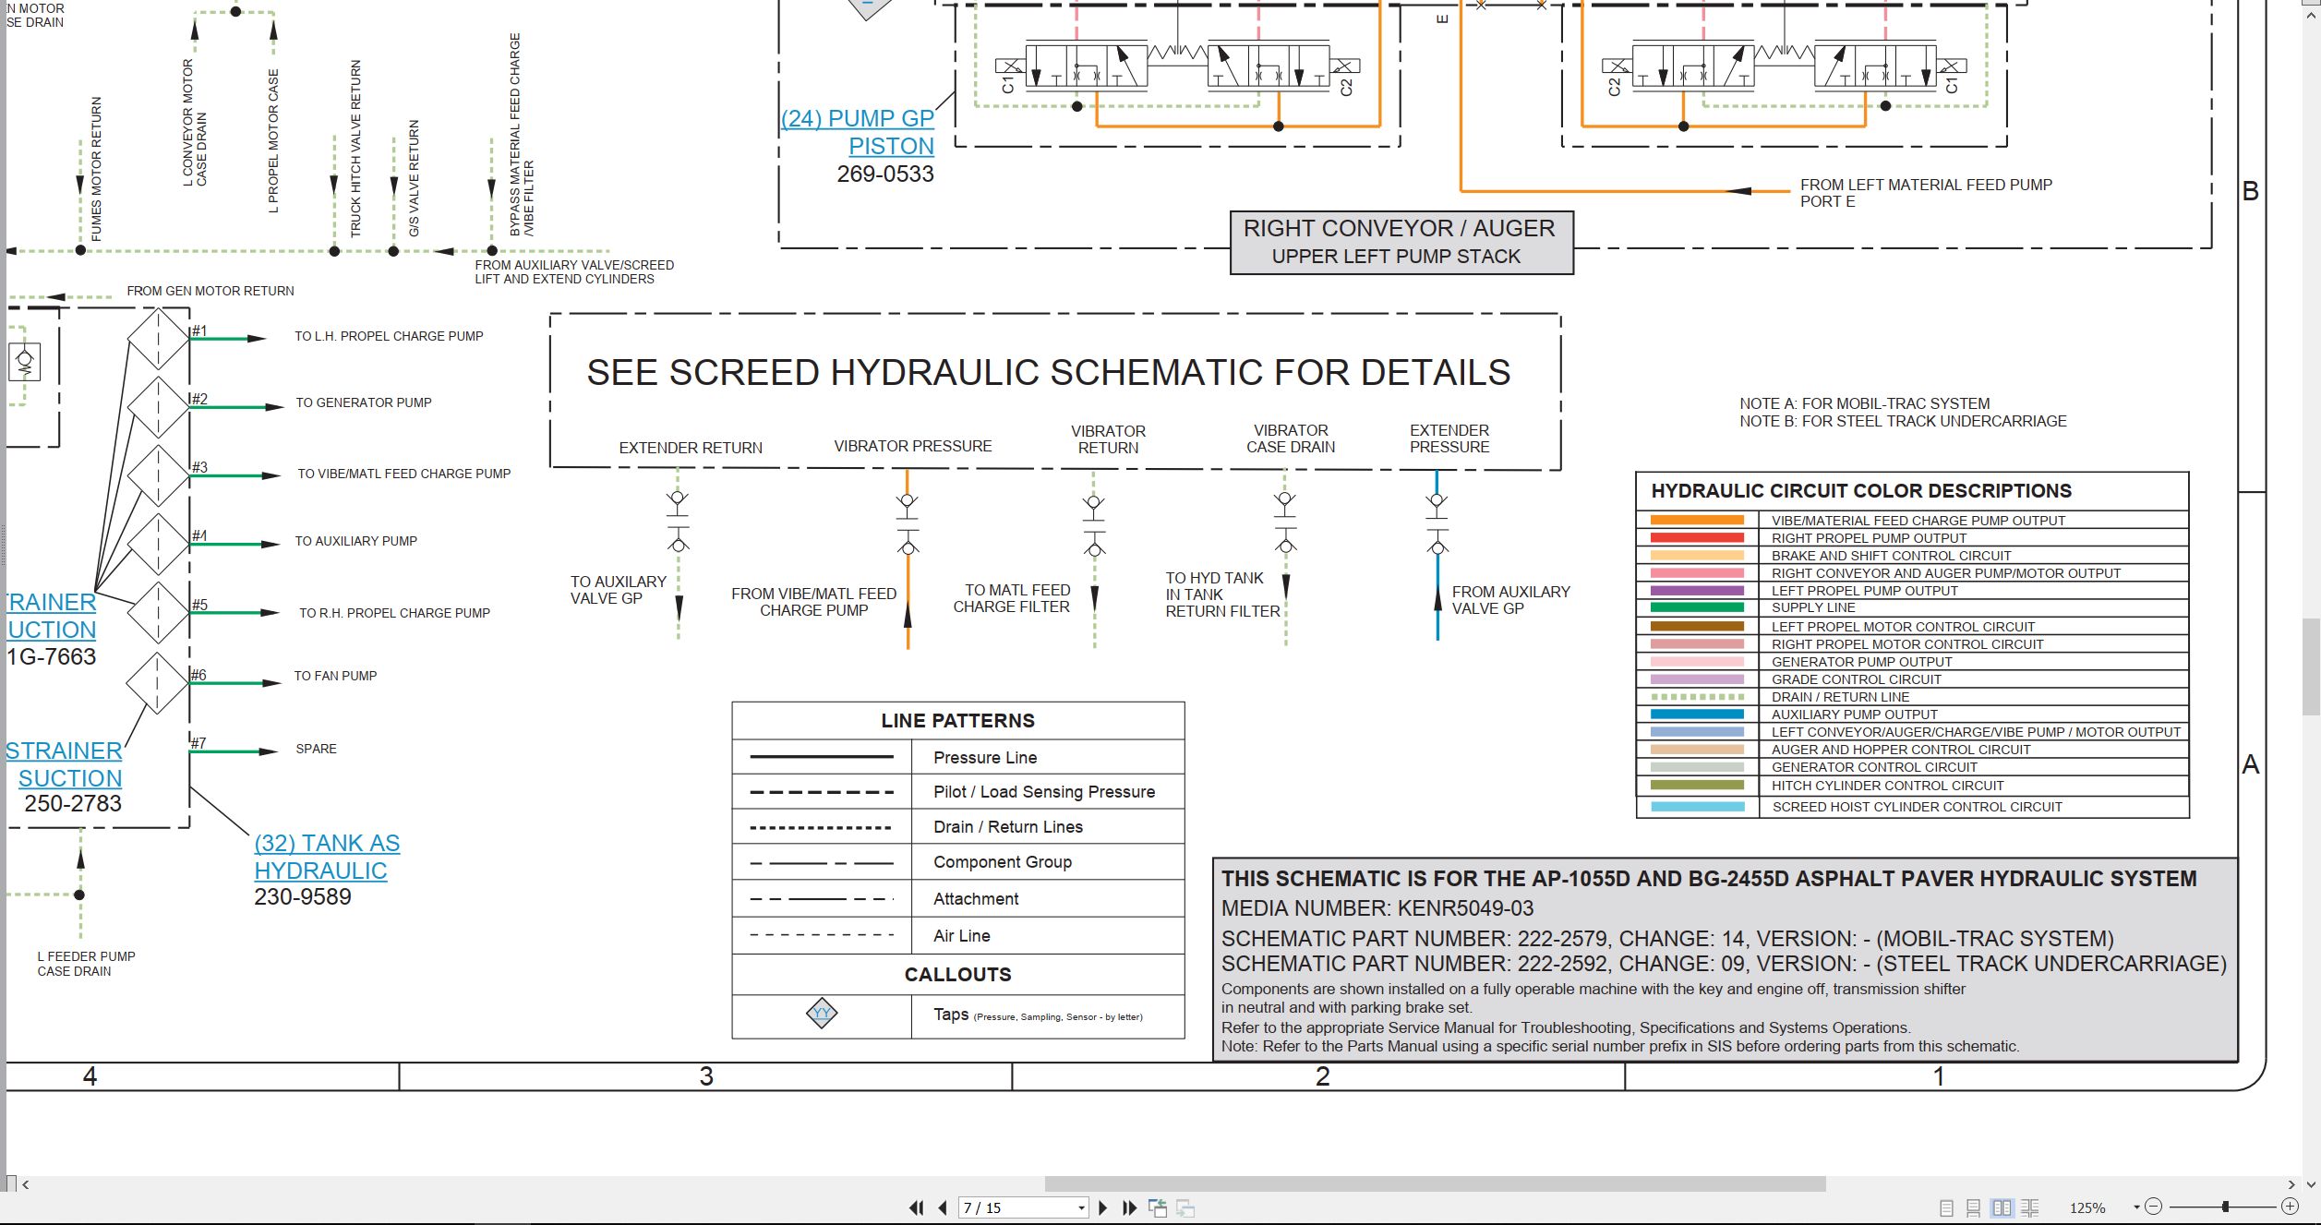Click the L FEEDER PUMP CASE DRAIN label
2321x1225 pixels.
(86, 964)
